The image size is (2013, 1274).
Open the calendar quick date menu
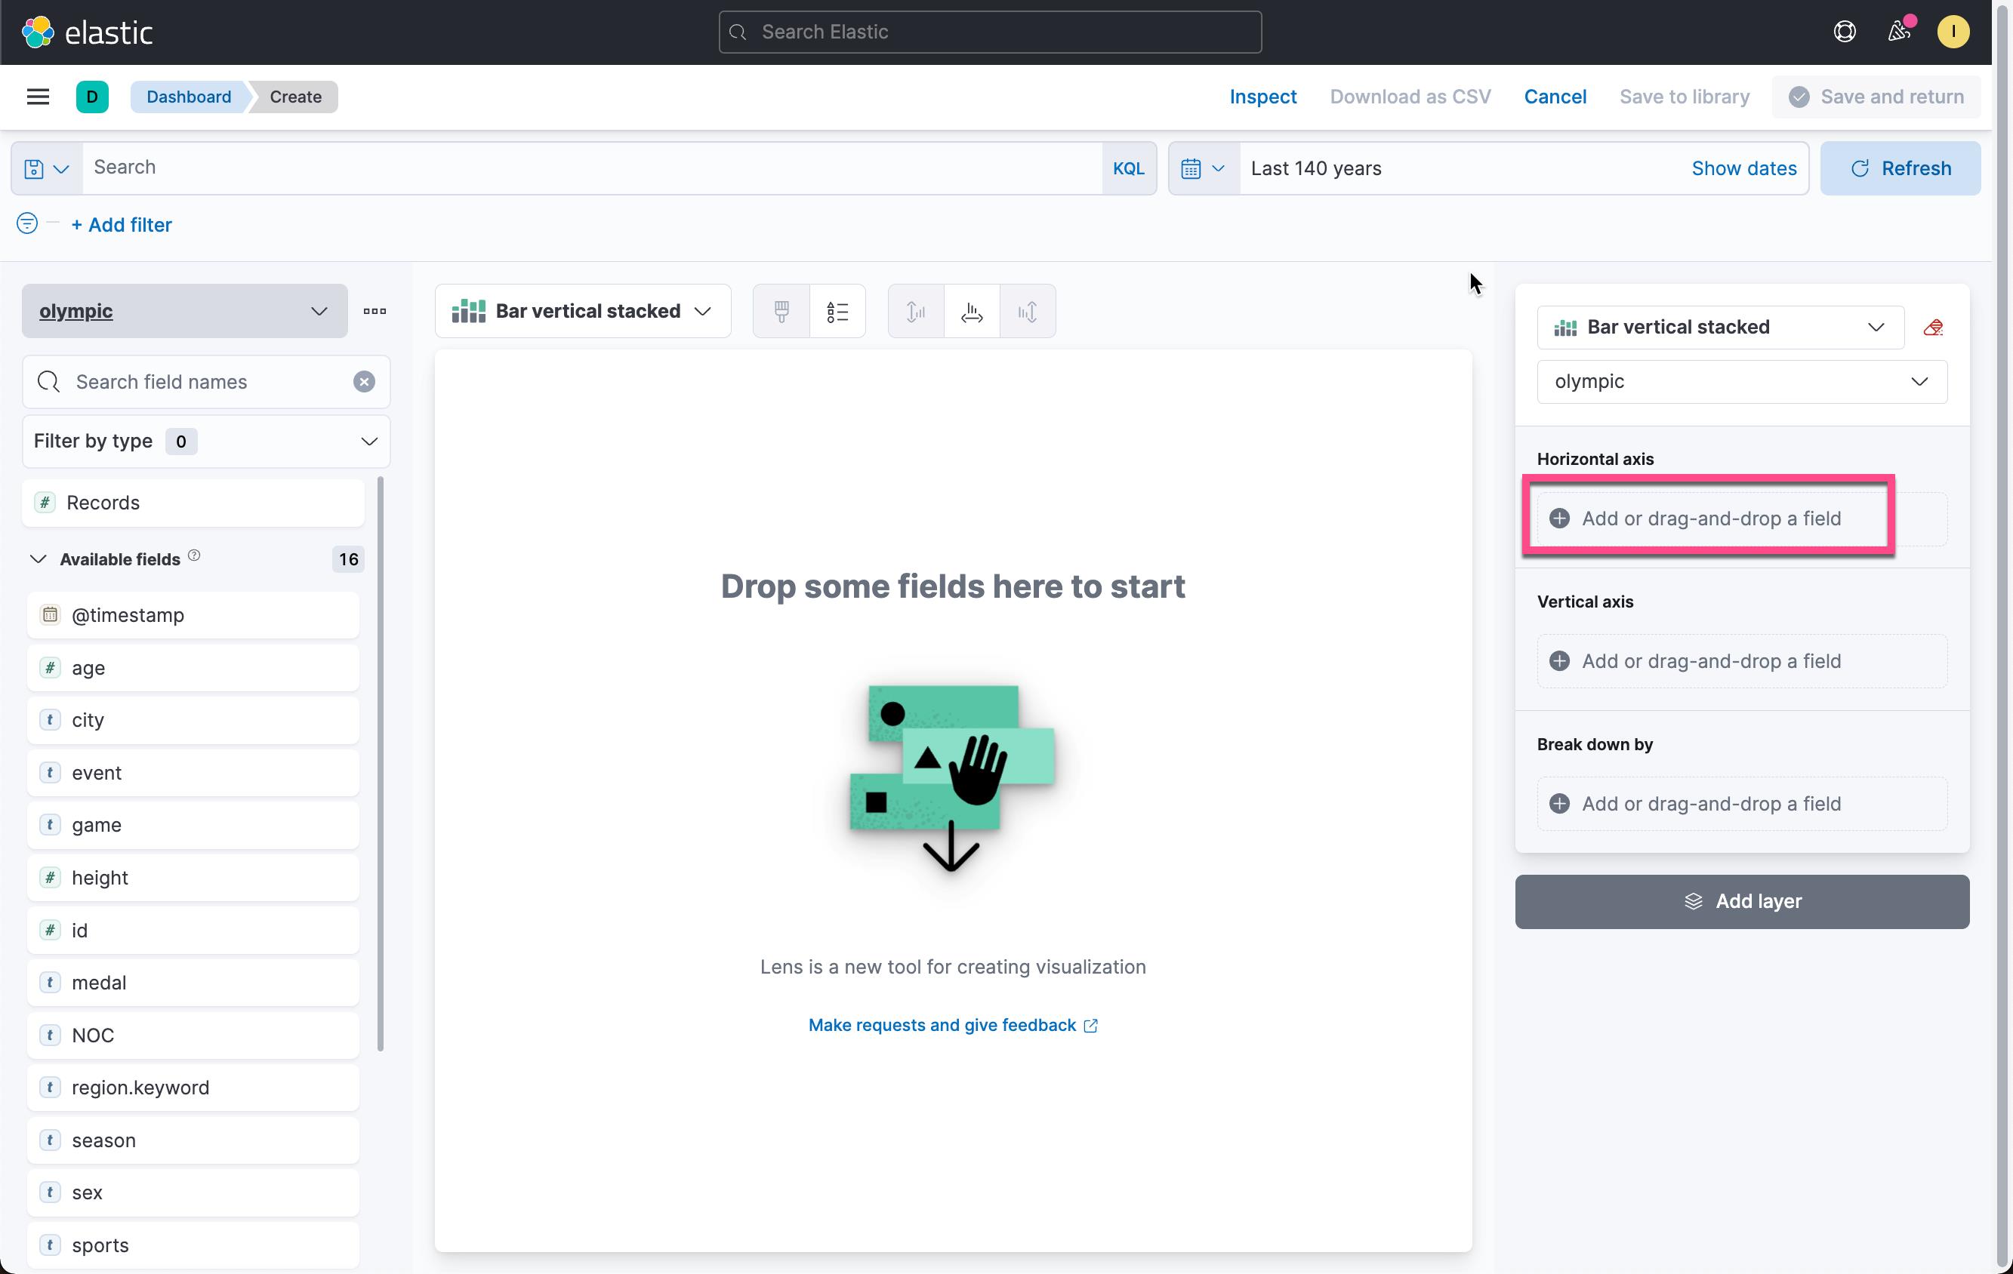[x=1204, y=169]
